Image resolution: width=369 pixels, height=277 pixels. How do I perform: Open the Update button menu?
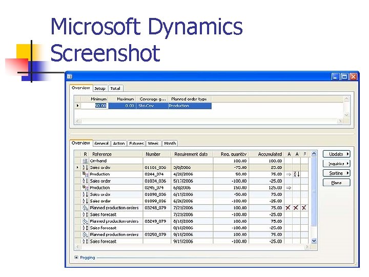point(337,154)
